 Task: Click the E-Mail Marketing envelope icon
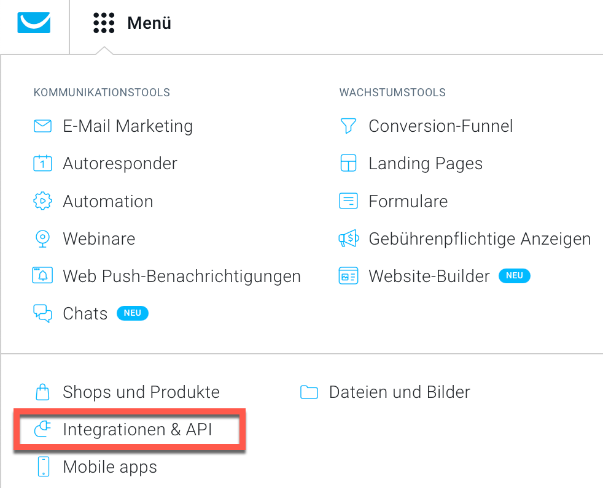43,126
